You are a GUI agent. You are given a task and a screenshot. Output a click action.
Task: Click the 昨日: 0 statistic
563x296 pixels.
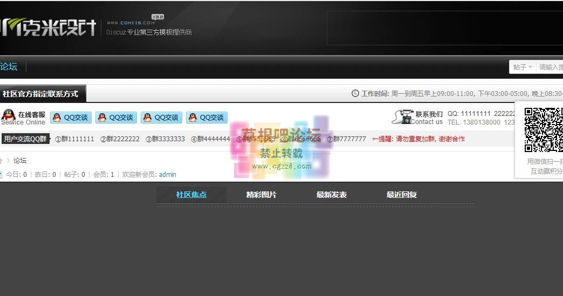(x=45, y=174)
